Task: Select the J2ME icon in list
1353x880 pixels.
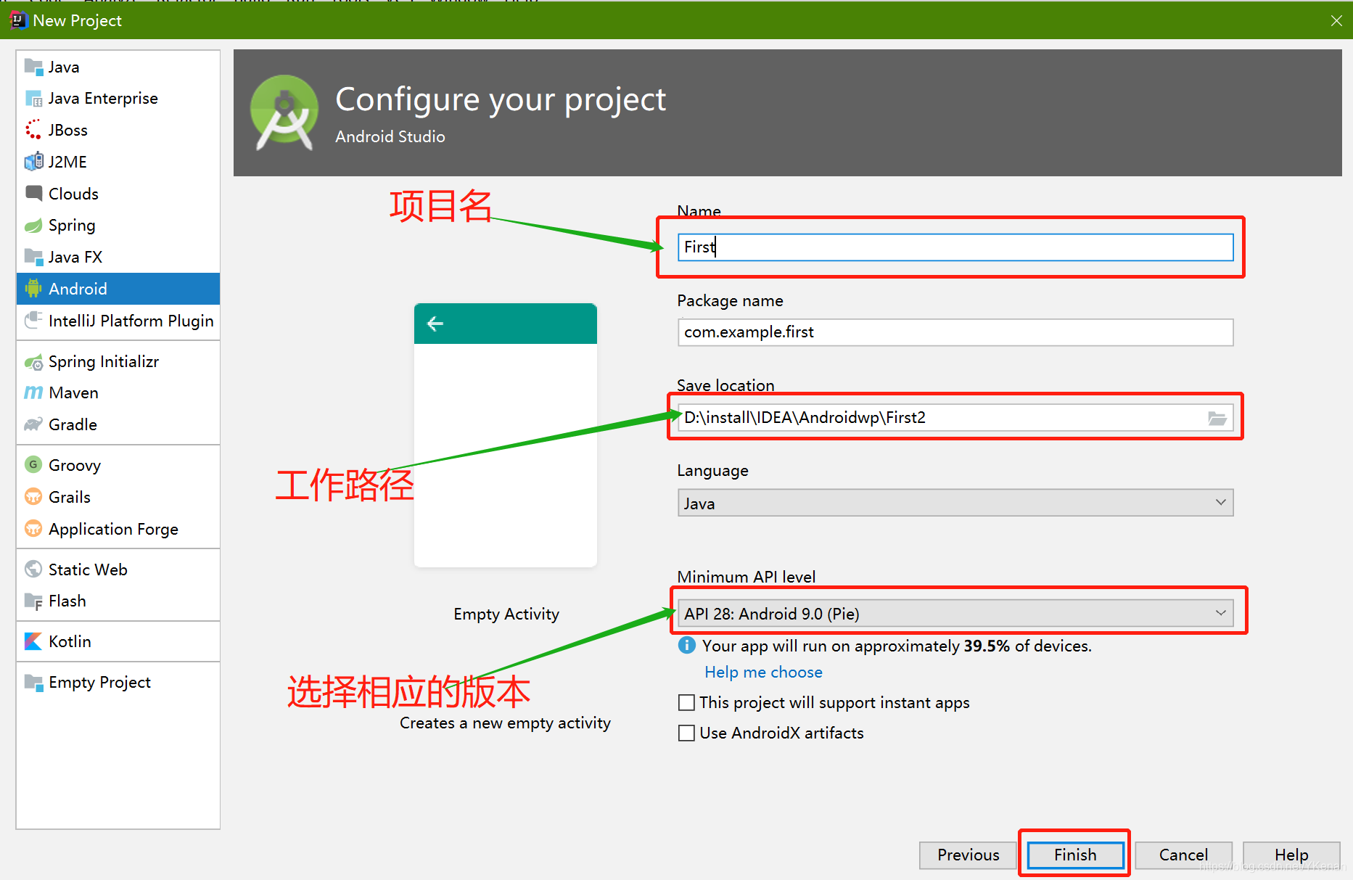Action: 33,162
